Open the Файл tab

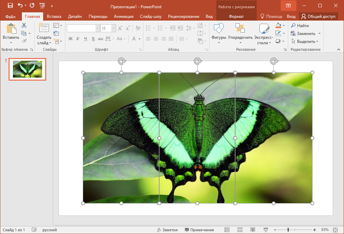(x=10, y=16)
